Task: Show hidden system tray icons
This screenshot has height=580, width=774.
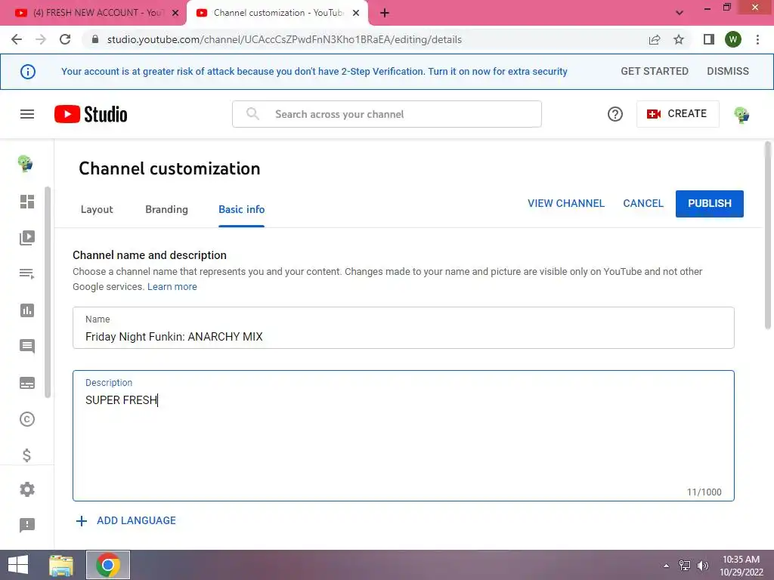Action: (666, 566)
